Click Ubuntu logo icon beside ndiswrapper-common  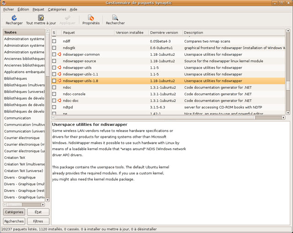[59, 54]
